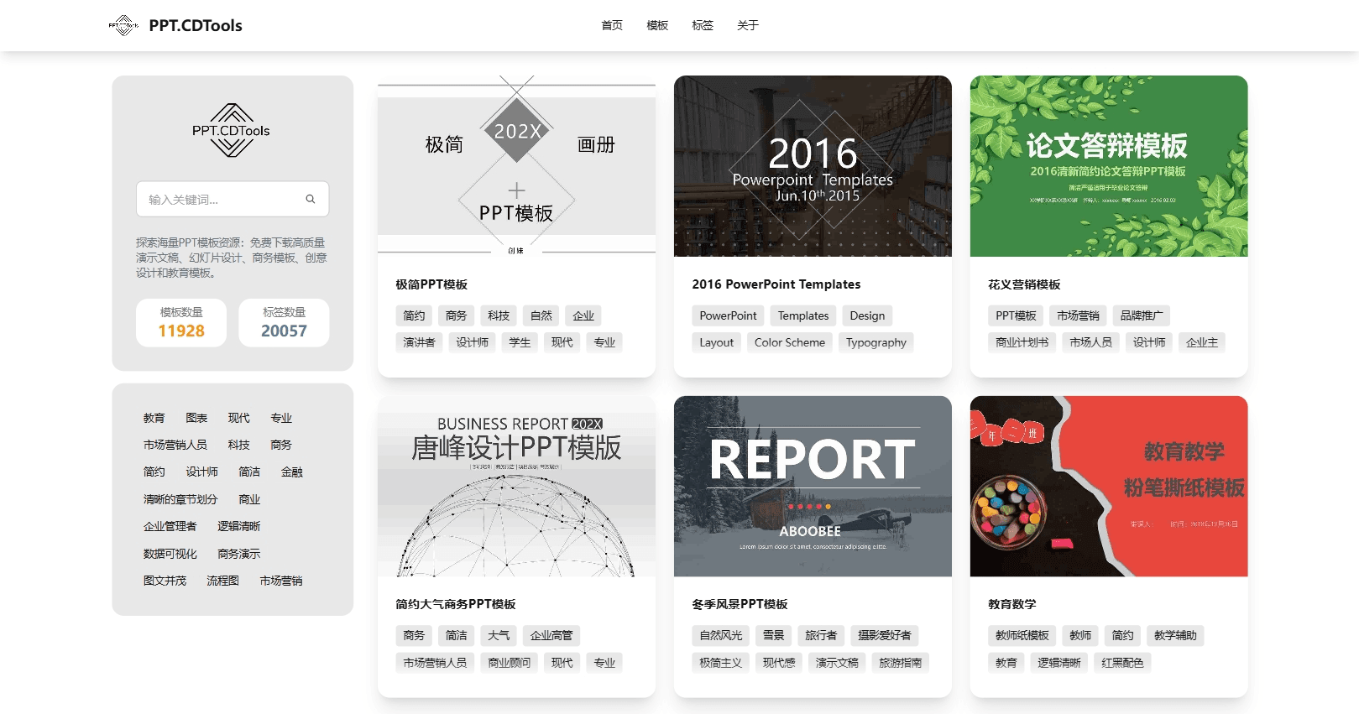Select the 图表 tag in sidebar
This screenshot has height=714, width=1359.
tap(196, 418)
